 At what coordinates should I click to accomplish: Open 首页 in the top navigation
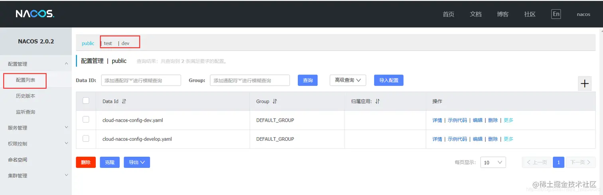coord(448,14)
